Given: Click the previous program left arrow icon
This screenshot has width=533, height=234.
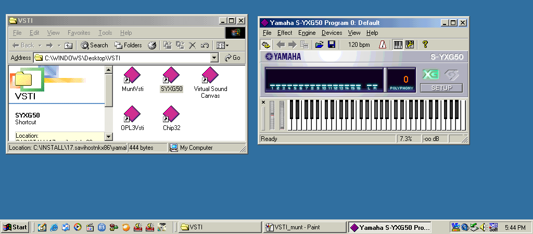Looking at the screenshot, I should pos(281,45).
